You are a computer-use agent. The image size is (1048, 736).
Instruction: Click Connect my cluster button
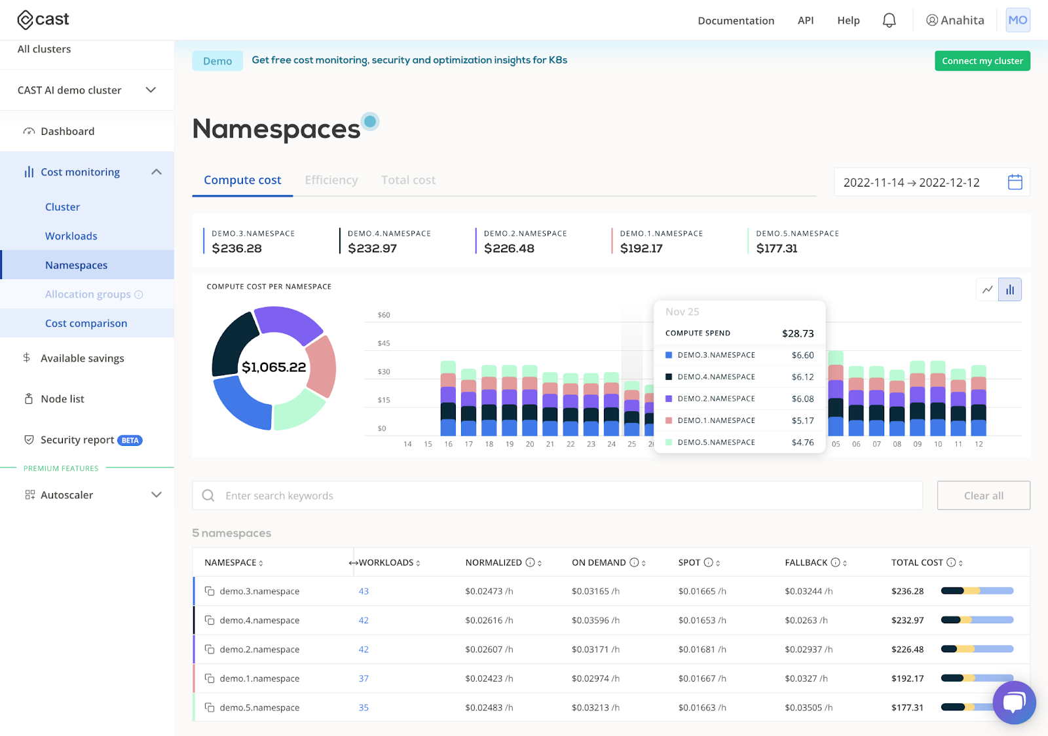982,61
